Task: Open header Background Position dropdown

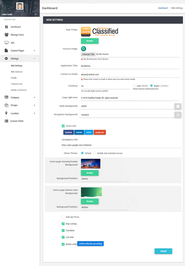Action: (105, 179)
